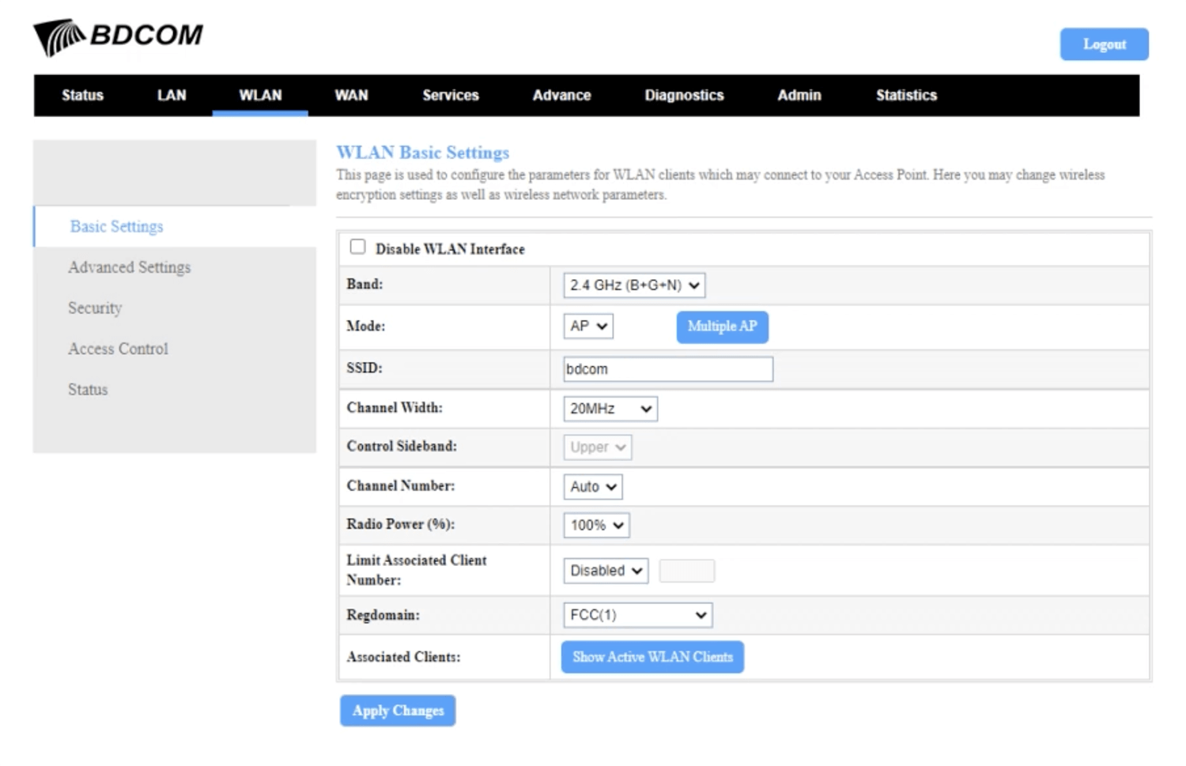Click Show Active WLAN Clients button
The image size is (1186, 766).
click(x=652, y=657)
